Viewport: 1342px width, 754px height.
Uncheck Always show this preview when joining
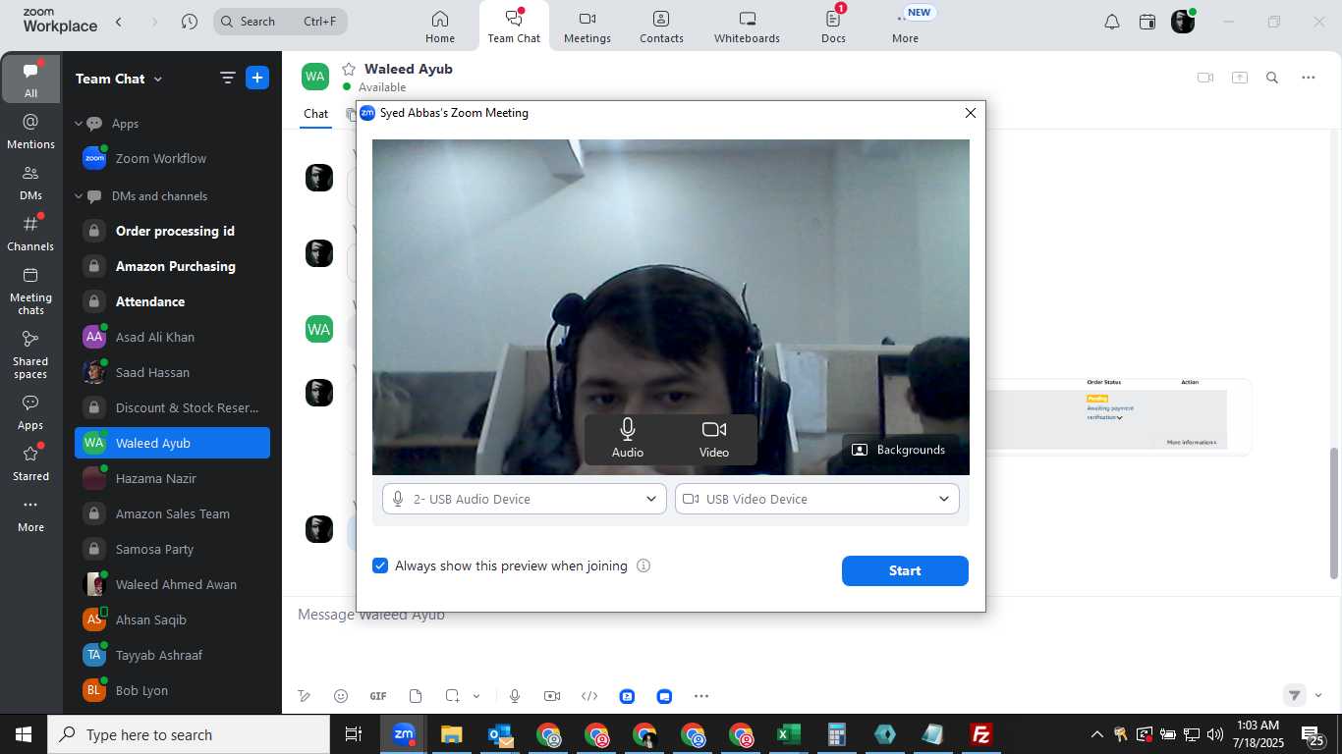pyautogui.click(x=380, y=565)
